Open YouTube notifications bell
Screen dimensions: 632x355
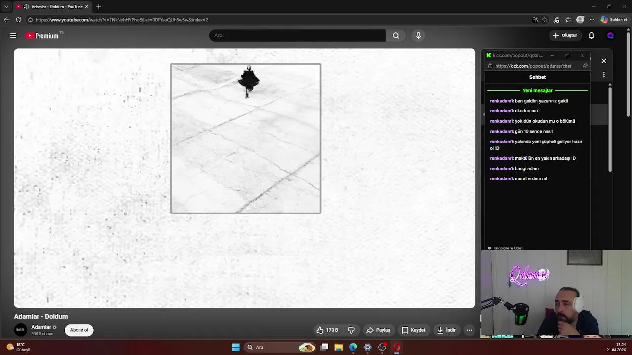pos(592,35)
